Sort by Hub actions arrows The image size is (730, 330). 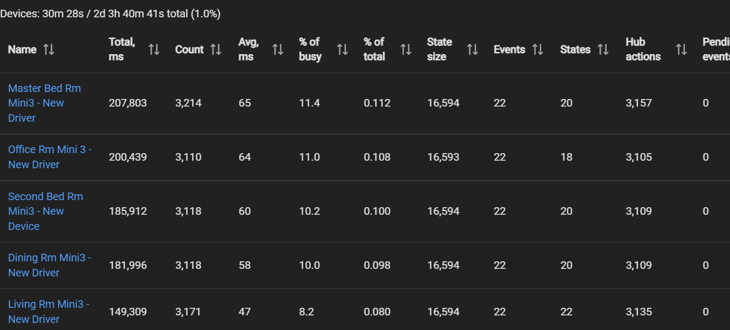pos(681,50)
